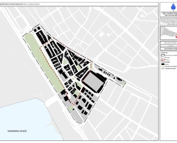Click the long green coastal park strip

(x=44, y=62)
